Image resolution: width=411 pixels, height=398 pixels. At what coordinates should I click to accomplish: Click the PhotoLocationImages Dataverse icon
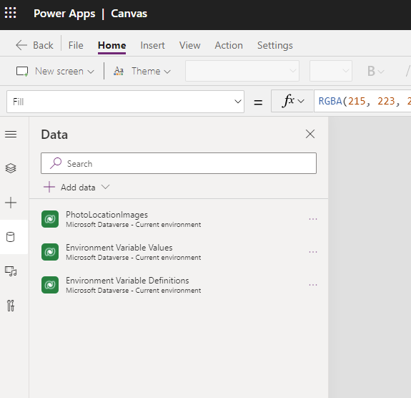point(50,219)
